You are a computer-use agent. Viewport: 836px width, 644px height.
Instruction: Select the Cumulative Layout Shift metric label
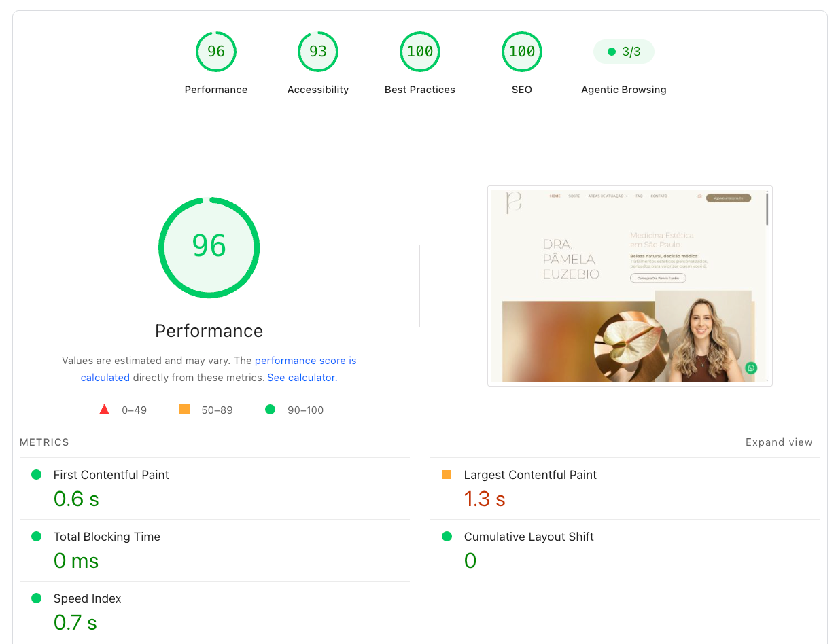[529, 537]
